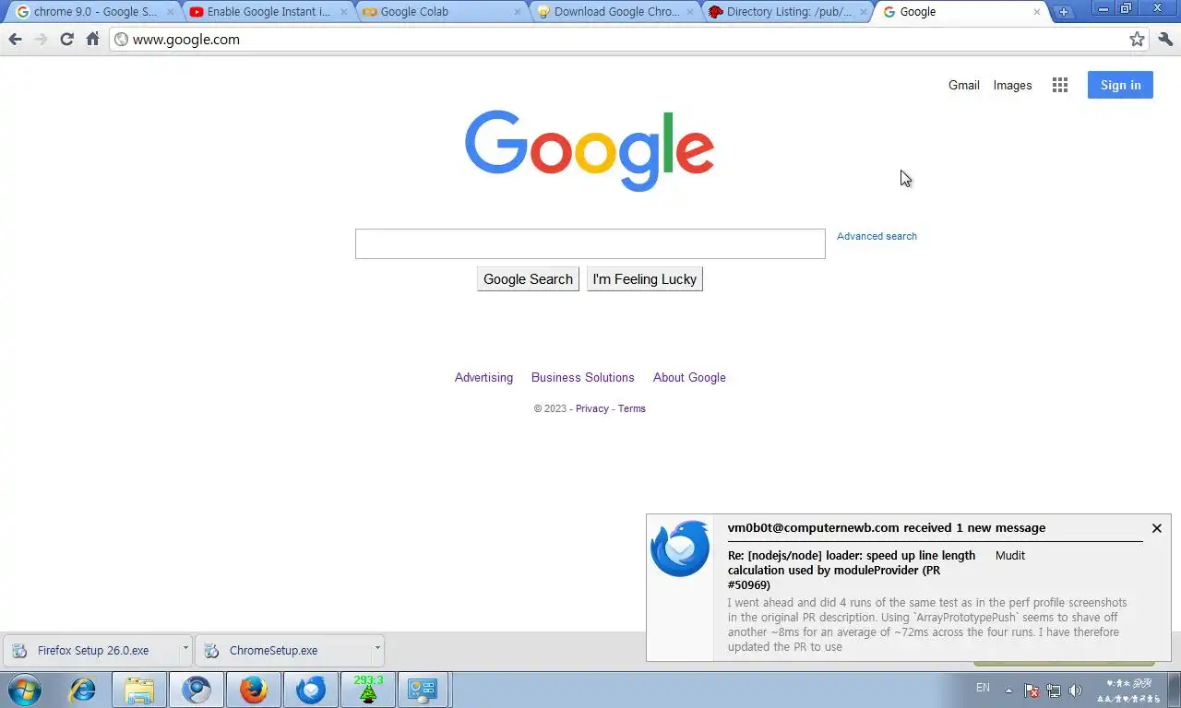Screen dimensions: 1181x708
Task: Click the site info globe icon in address bar
Action: 121,40
